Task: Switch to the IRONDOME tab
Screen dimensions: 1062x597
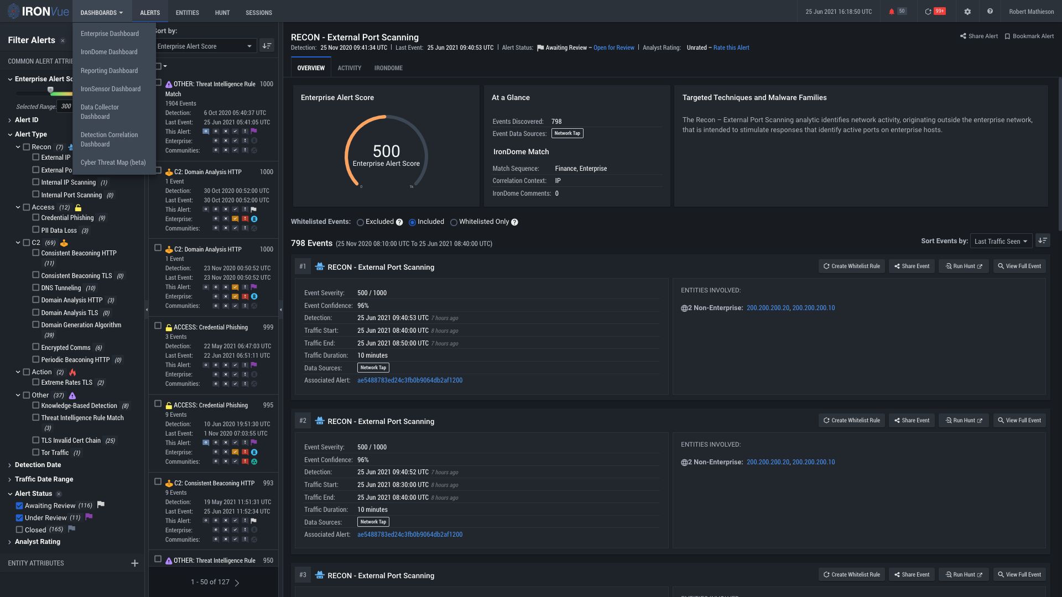Action: tap(389, 67)
